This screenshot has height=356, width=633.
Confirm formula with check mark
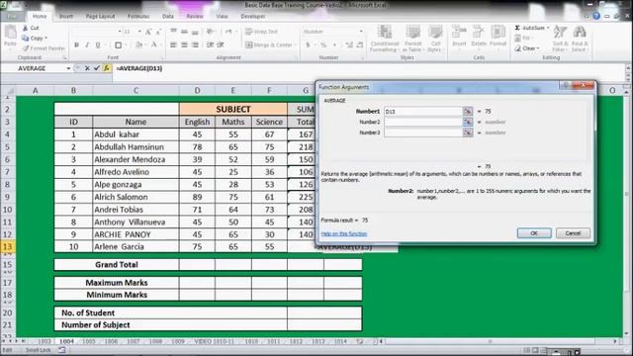pyautogui.click(x=97, y=68)
